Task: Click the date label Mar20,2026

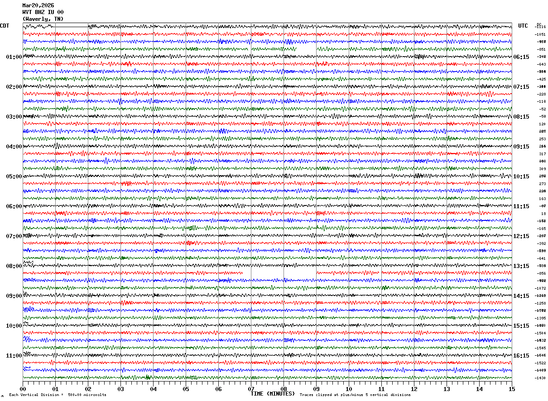Action: click(38, 5)
